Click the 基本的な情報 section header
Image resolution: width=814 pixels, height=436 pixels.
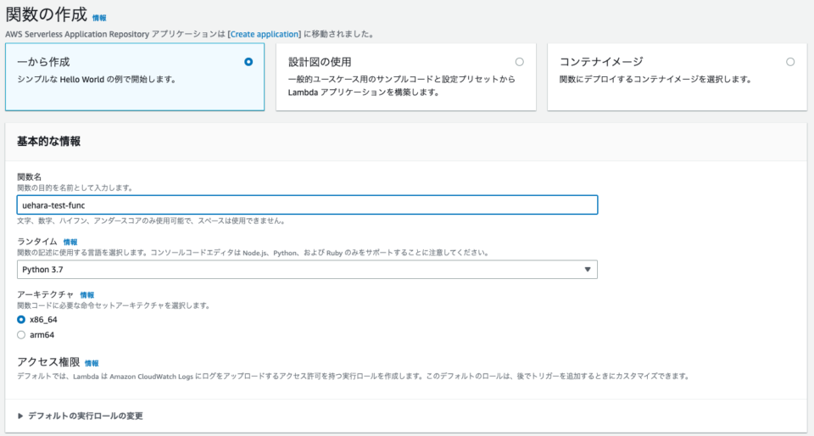[x=49, y=142]
